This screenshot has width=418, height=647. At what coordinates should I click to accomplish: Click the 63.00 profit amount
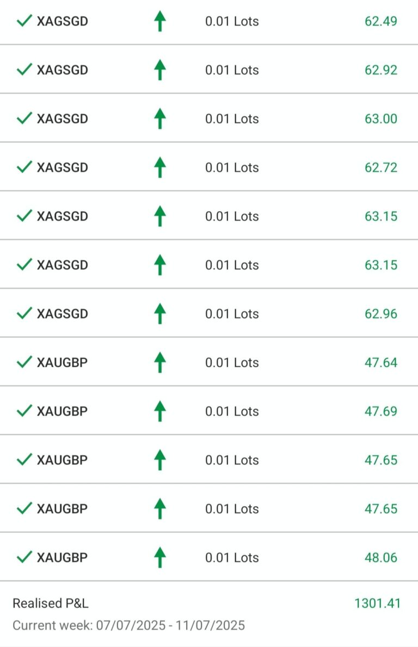click(x=381, y=119)
